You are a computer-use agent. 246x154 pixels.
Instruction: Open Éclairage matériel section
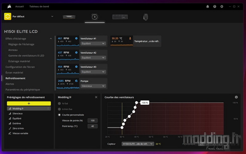pyautogui.click(x=19, y=61)
